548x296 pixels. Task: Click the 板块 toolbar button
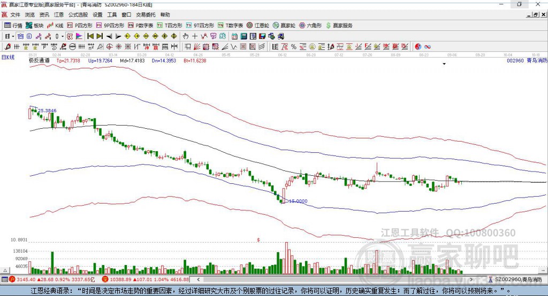coord(35,26)
